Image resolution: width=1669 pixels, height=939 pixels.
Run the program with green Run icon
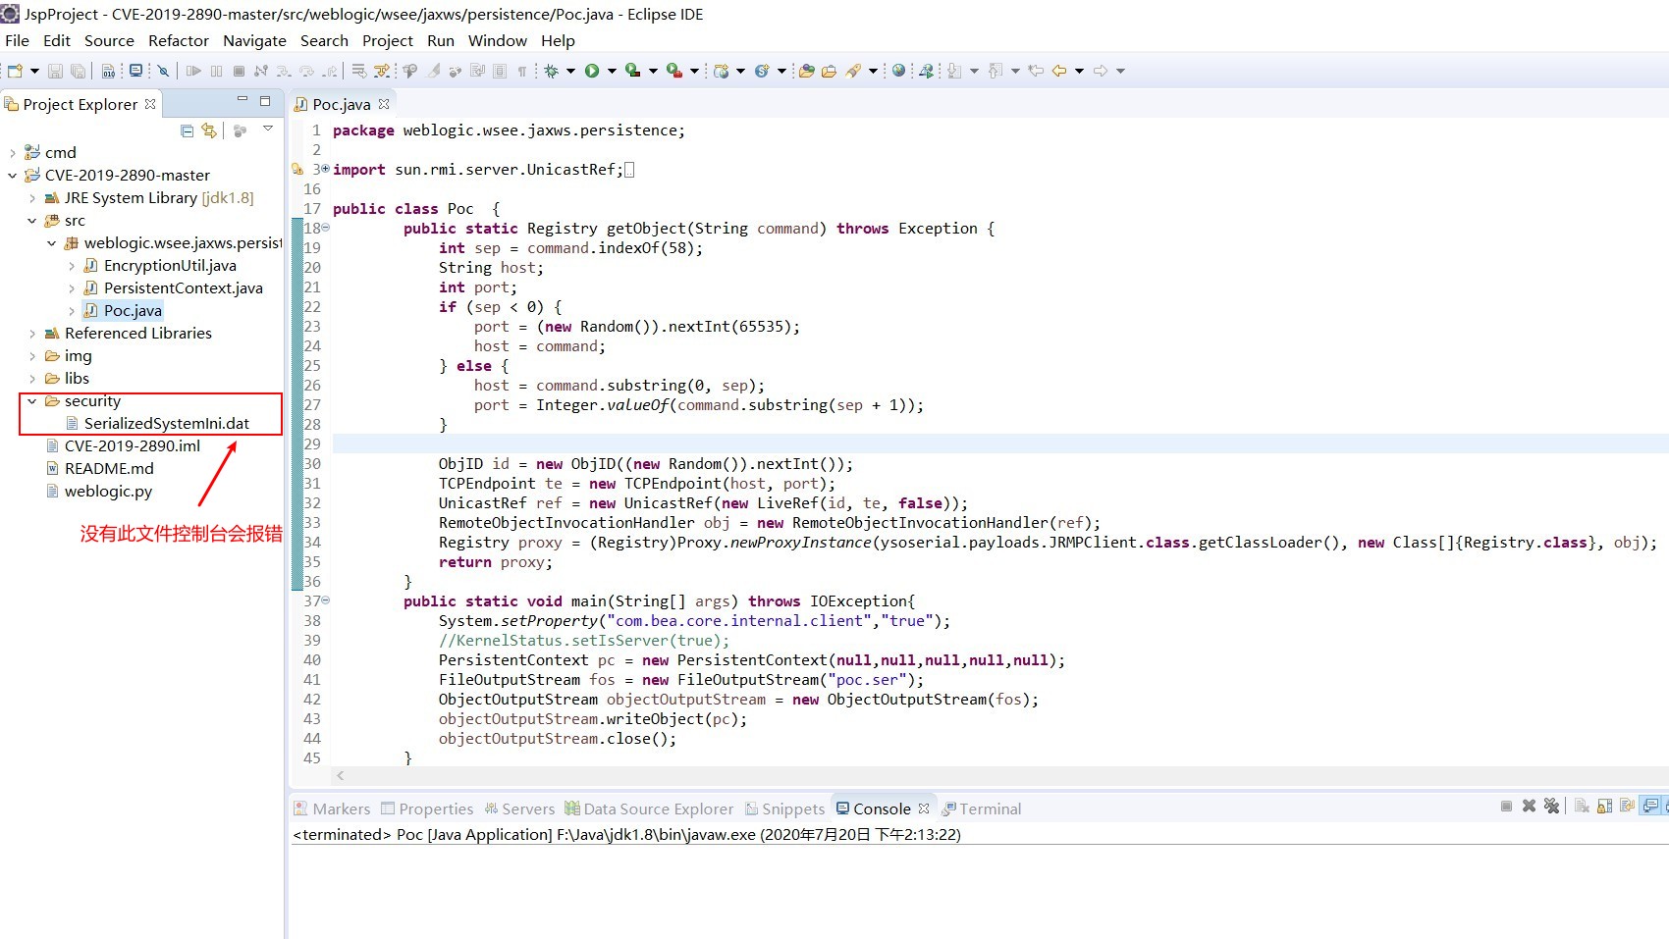592,71
